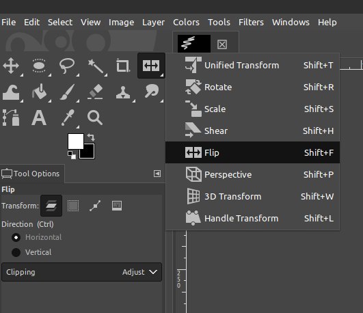Choose Handle Transform from tool menu
Viewport: 363px width, 313px height.
click(x=252, y=218)
